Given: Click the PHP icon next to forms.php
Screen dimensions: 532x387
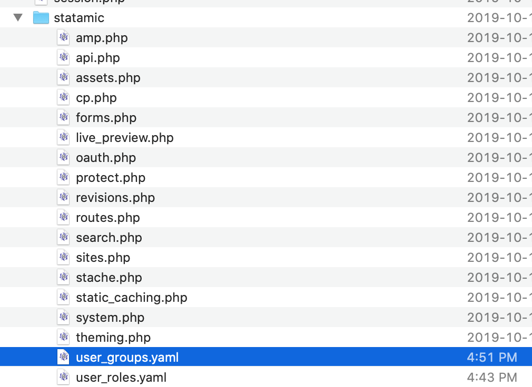Looking at the screenshot, I should coord(63,117).
